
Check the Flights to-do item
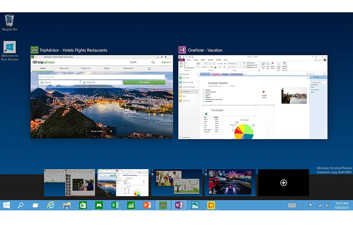203,96
